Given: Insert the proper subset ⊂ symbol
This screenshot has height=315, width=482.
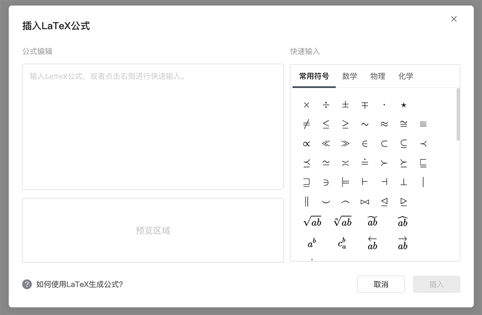Looking at the screenshot, I should (384, 143).
